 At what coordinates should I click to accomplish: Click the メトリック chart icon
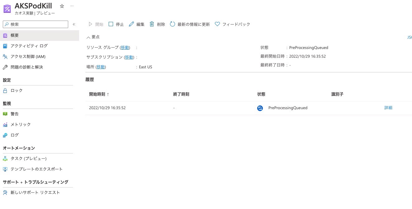click(x=5, y=124)
